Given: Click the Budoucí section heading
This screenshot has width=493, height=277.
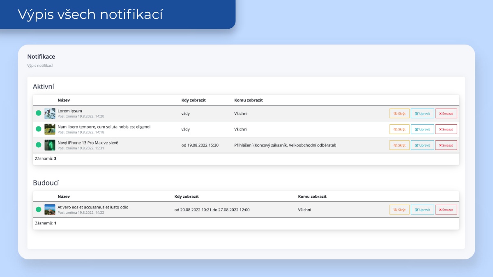Looking at the screenshot, I should tap(46, 183).
